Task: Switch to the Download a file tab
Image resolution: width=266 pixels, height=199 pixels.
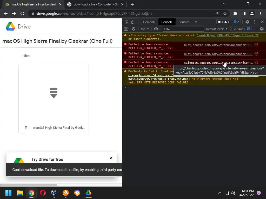Action: point(96,4)
